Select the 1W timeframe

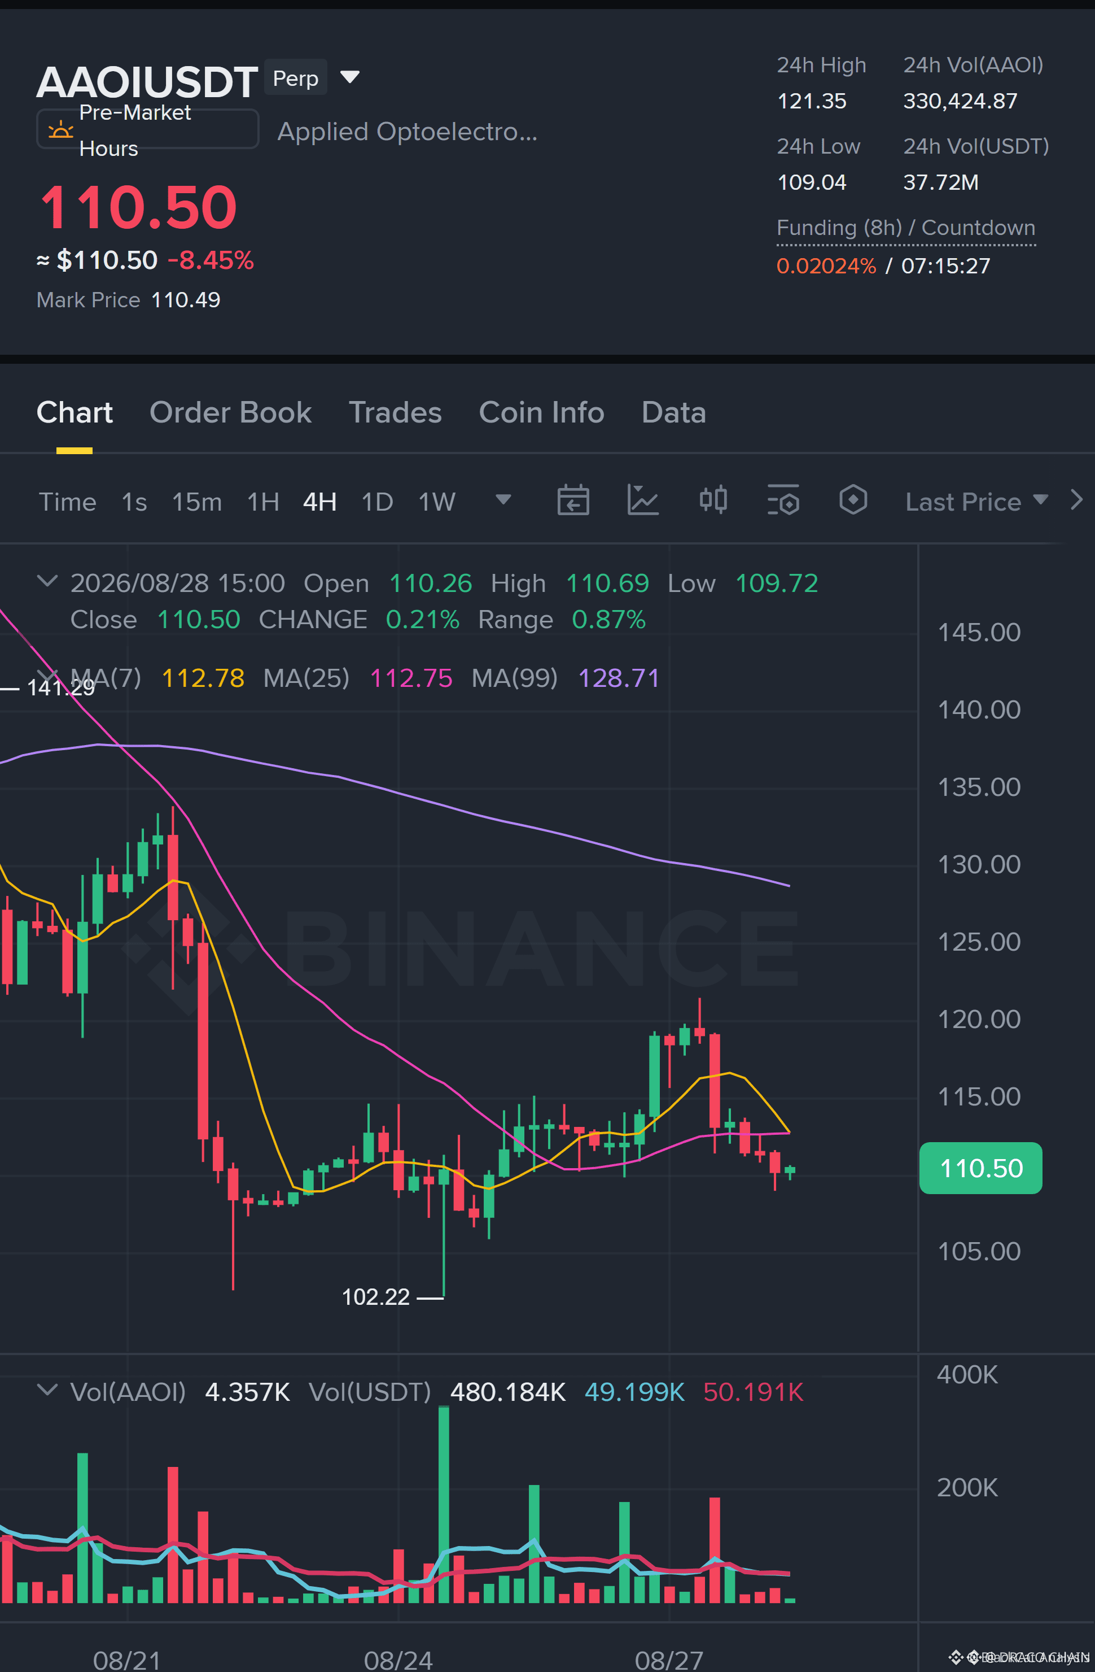coord(437,502)
